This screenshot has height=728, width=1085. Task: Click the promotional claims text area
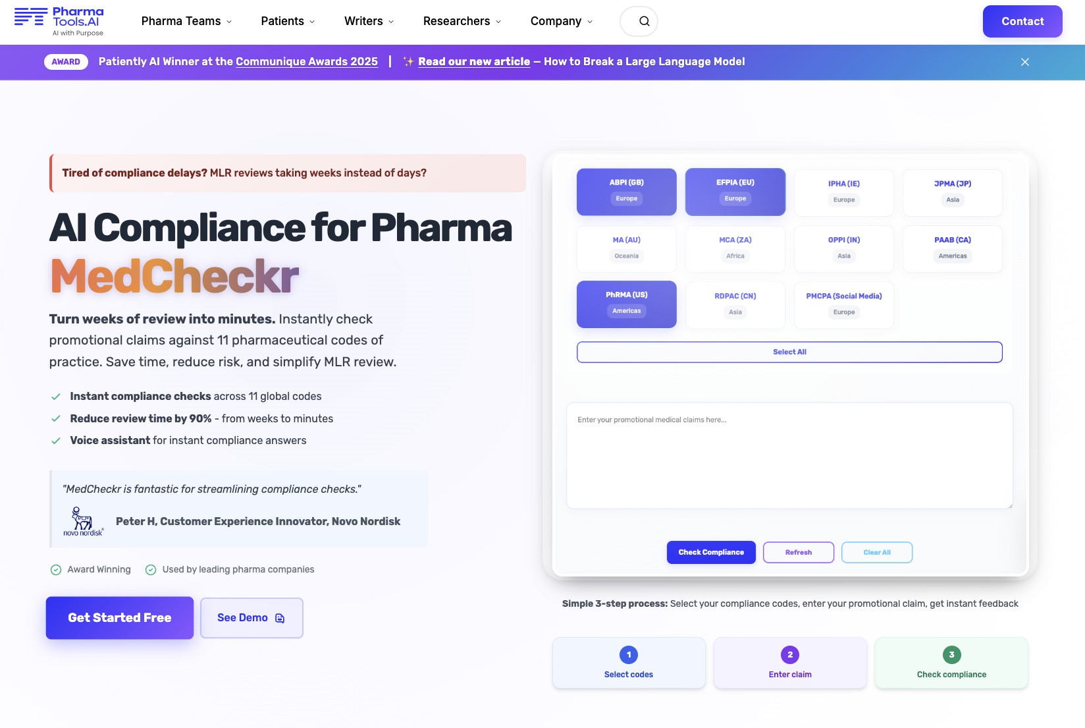pos(789,455)
